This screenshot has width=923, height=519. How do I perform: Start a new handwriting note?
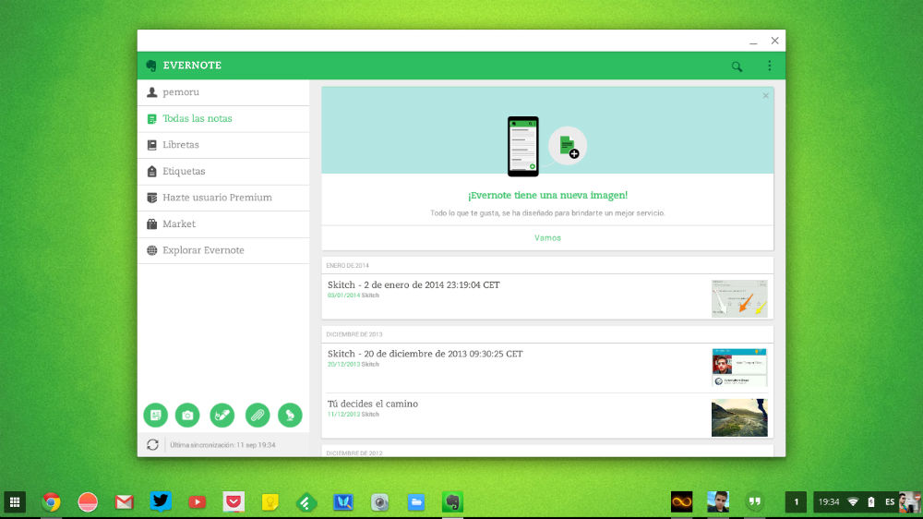[222, 416]
